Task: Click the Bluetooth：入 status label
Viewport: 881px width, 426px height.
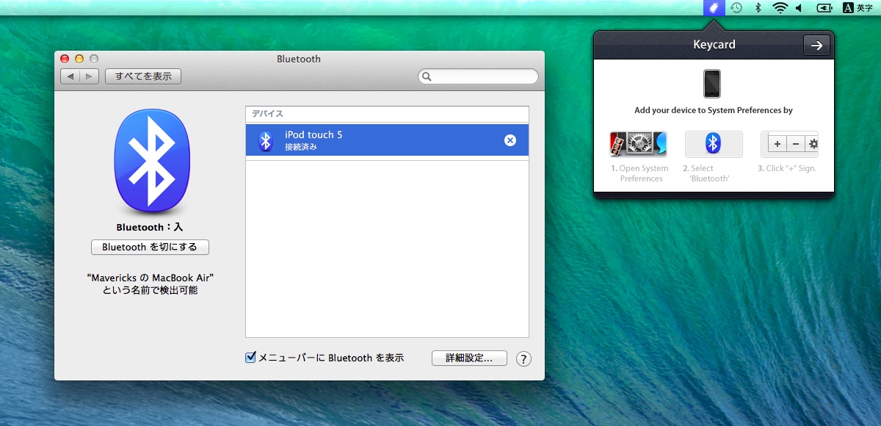Action: (x=150, y=228)
